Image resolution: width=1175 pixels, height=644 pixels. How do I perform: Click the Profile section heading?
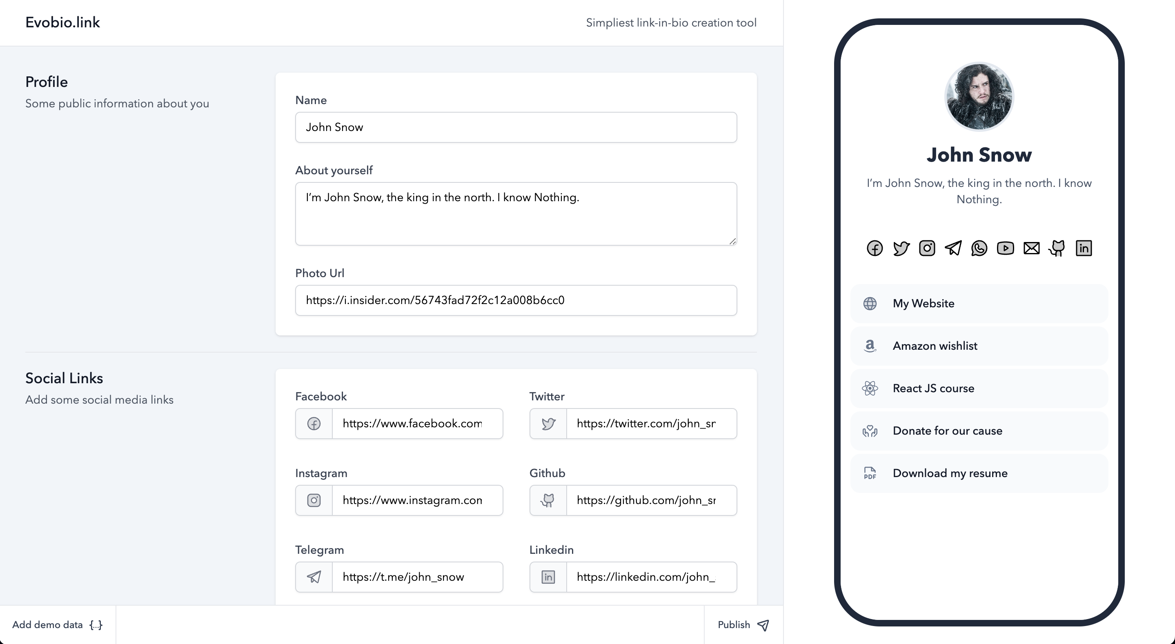tap(47, 82)
